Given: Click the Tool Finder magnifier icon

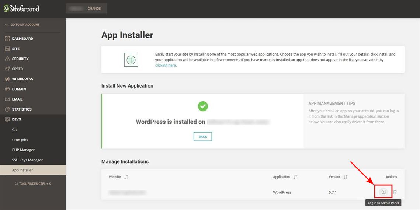Looking at the screenshot, I should point(16,184).
